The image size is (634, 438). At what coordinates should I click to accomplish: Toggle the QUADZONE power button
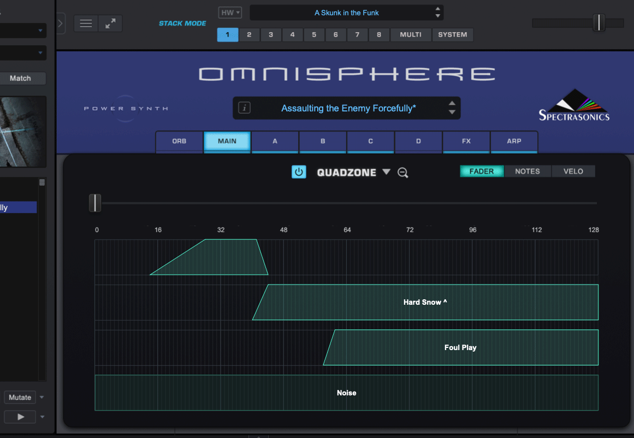(299, 171)
